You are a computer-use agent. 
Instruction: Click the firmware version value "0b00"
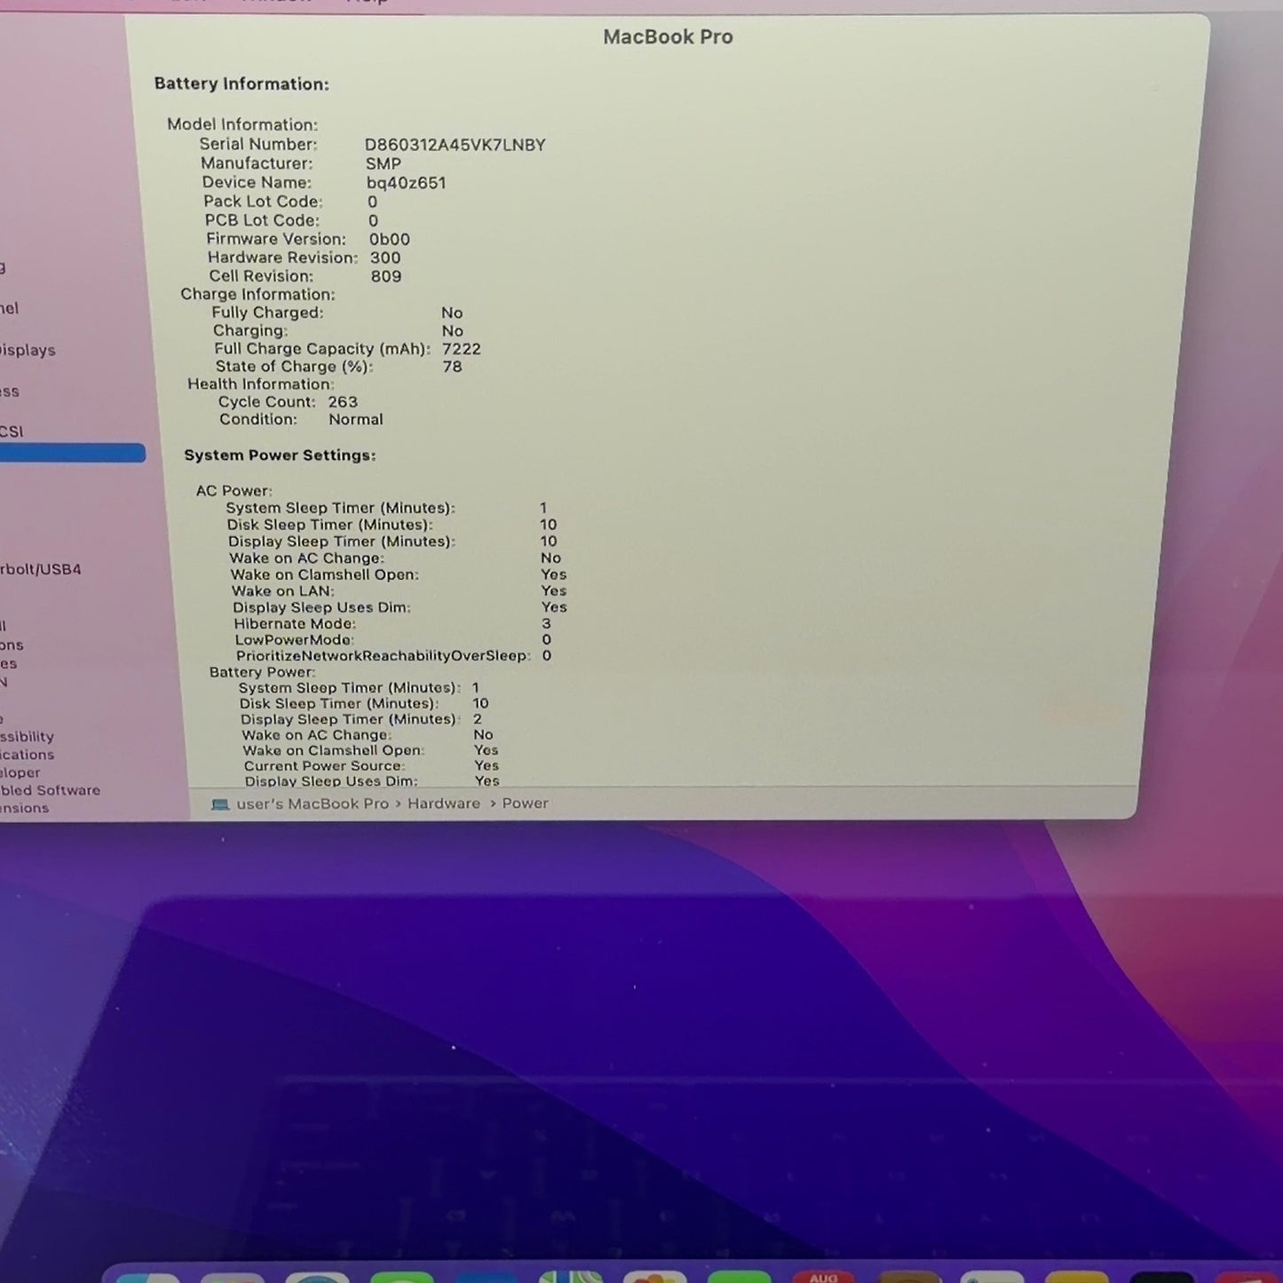coord(390,240)
